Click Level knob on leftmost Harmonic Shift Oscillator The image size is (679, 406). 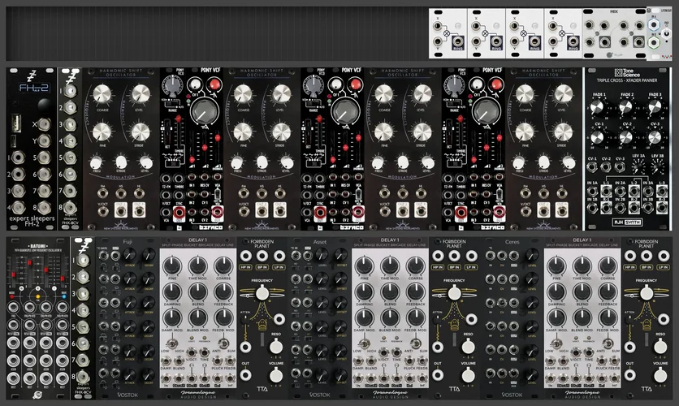pyautogui.click(x=141, y=93)
